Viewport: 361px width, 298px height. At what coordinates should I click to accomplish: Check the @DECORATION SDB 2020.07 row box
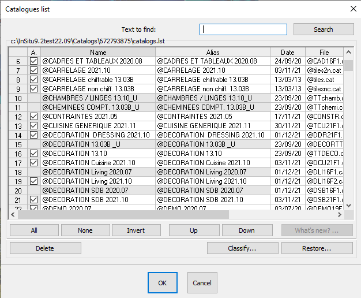(33, 191)
